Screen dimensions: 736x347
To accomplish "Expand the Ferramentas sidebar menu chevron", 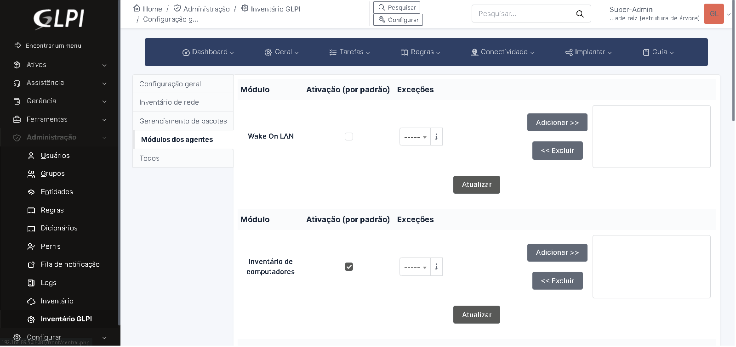I will [104, 120].
